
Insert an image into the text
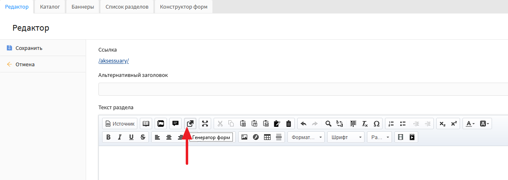[x=244, y=137]
